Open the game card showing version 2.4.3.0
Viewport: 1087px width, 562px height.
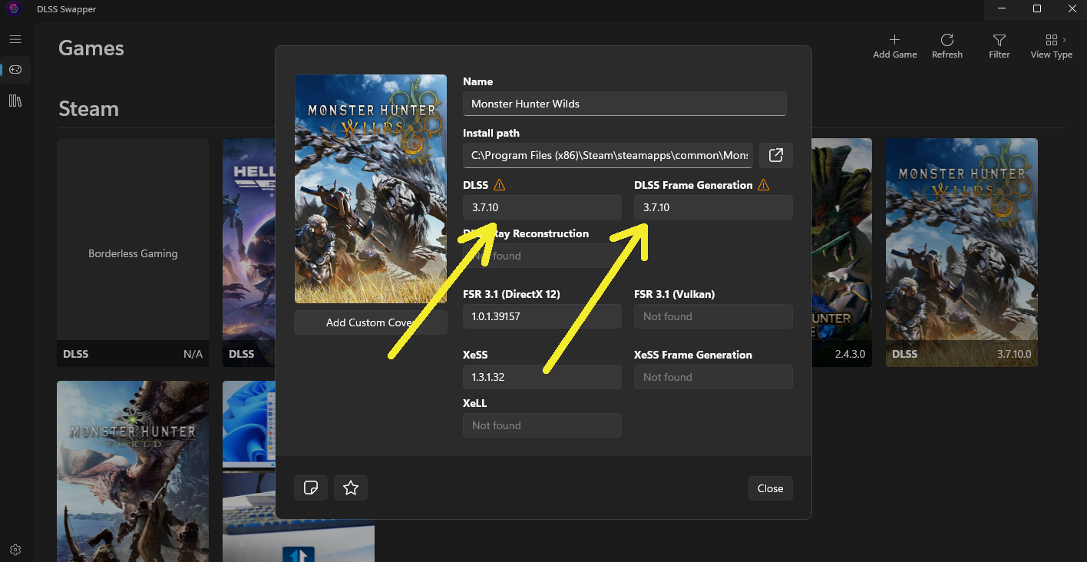click(842, 253)
